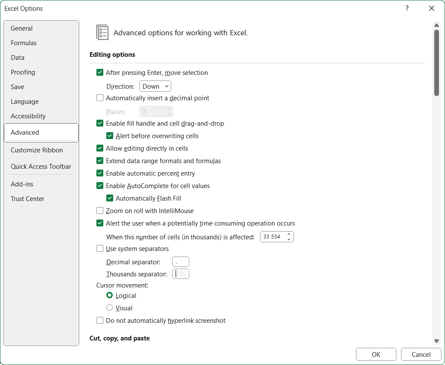The image size is (445, 365).
Task: Open the Formulas category
Action: [24, 43]
